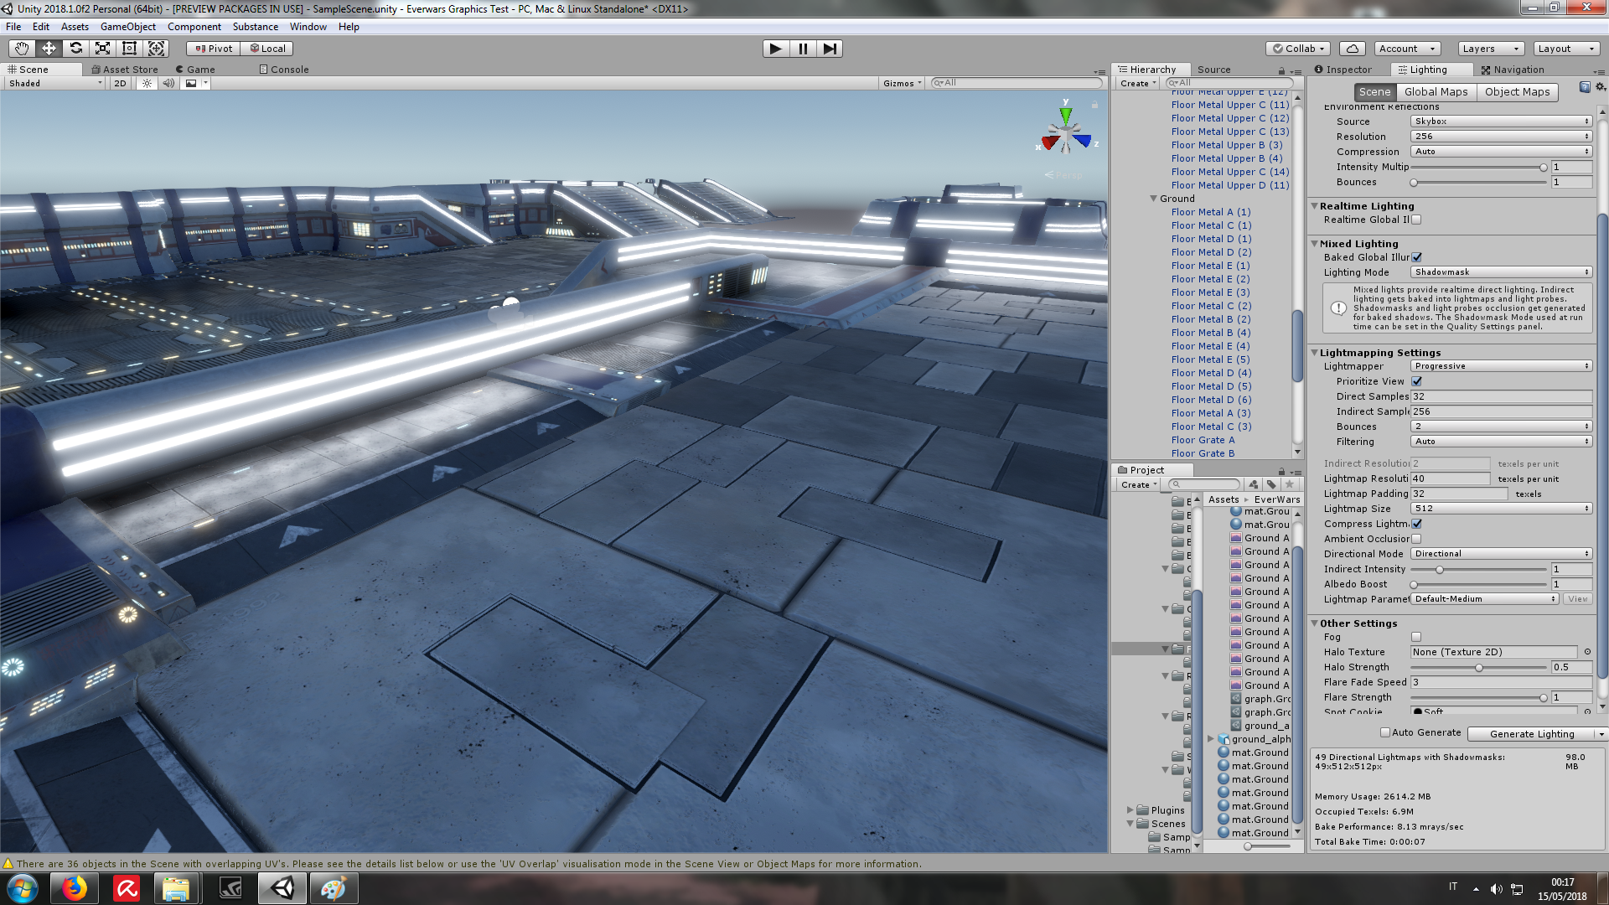Enable Realtime Global Illumination checkbox
Image resolution: width=1609 pixels, height=905 pixels.
coord(1416,220)
